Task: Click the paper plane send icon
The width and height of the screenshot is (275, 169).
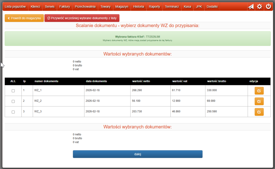Action: [251, 7]
